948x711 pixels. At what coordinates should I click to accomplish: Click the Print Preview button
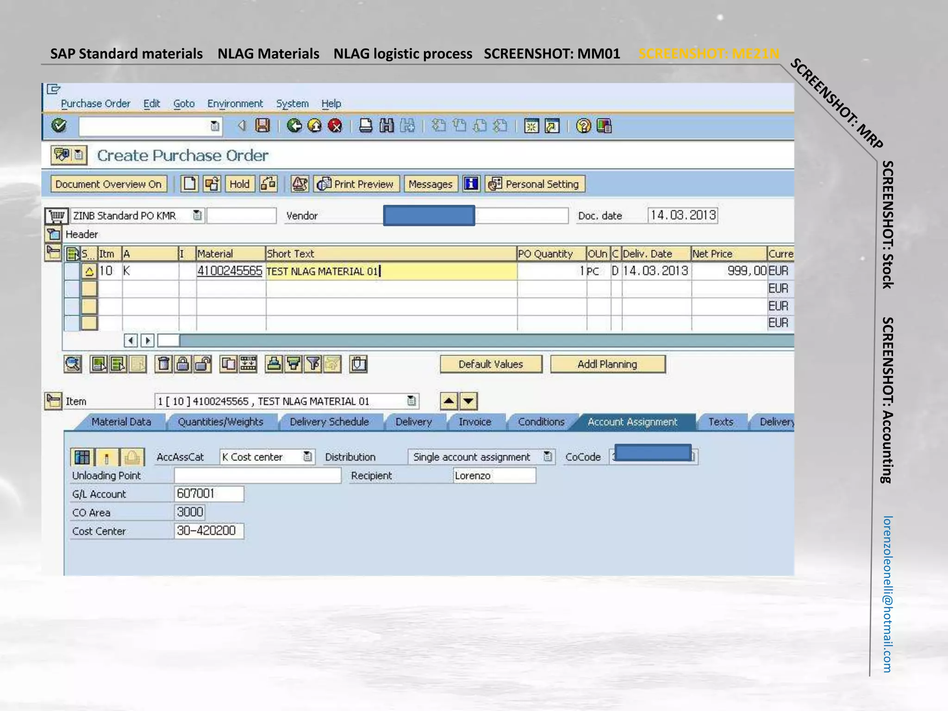tap(356, 184)
